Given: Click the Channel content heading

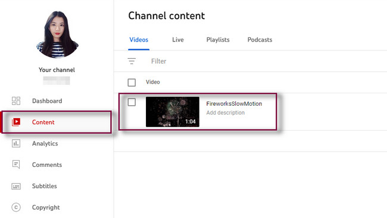Looking at the screenshot, I should point(167,16).
